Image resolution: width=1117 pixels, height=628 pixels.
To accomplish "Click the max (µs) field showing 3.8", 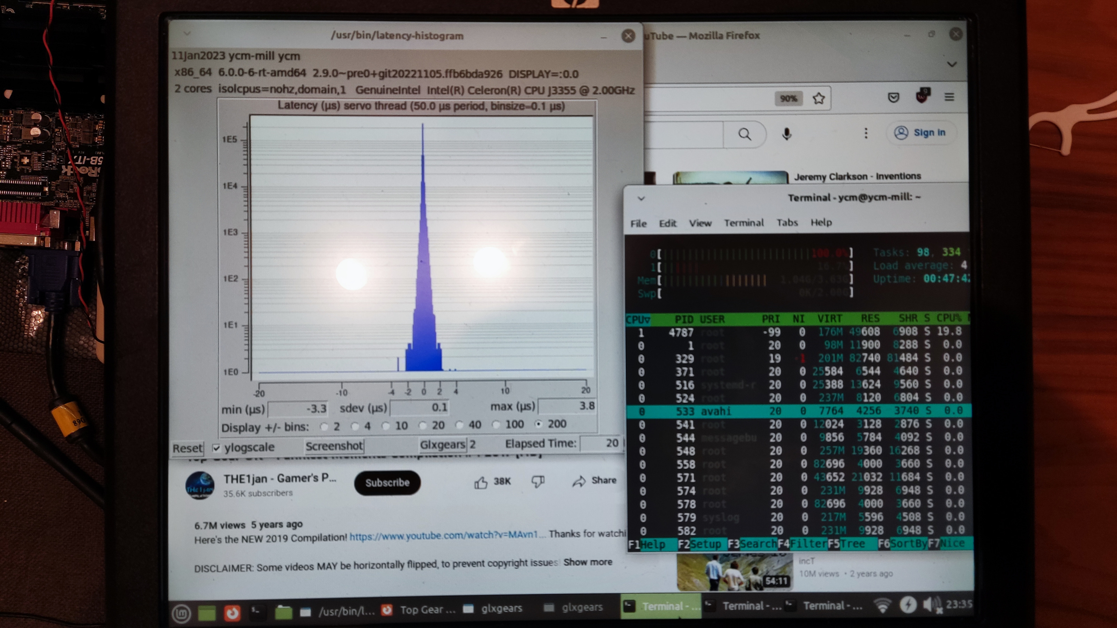I will (x=567, y=406).
